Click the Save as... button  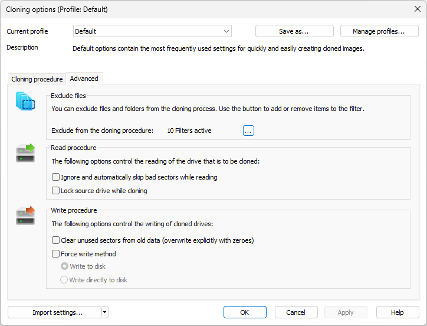tap(294, 31)
